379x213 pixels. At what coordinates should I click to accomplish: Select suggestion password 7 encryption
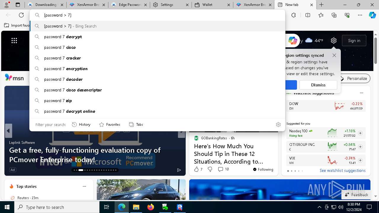(157, 69)
